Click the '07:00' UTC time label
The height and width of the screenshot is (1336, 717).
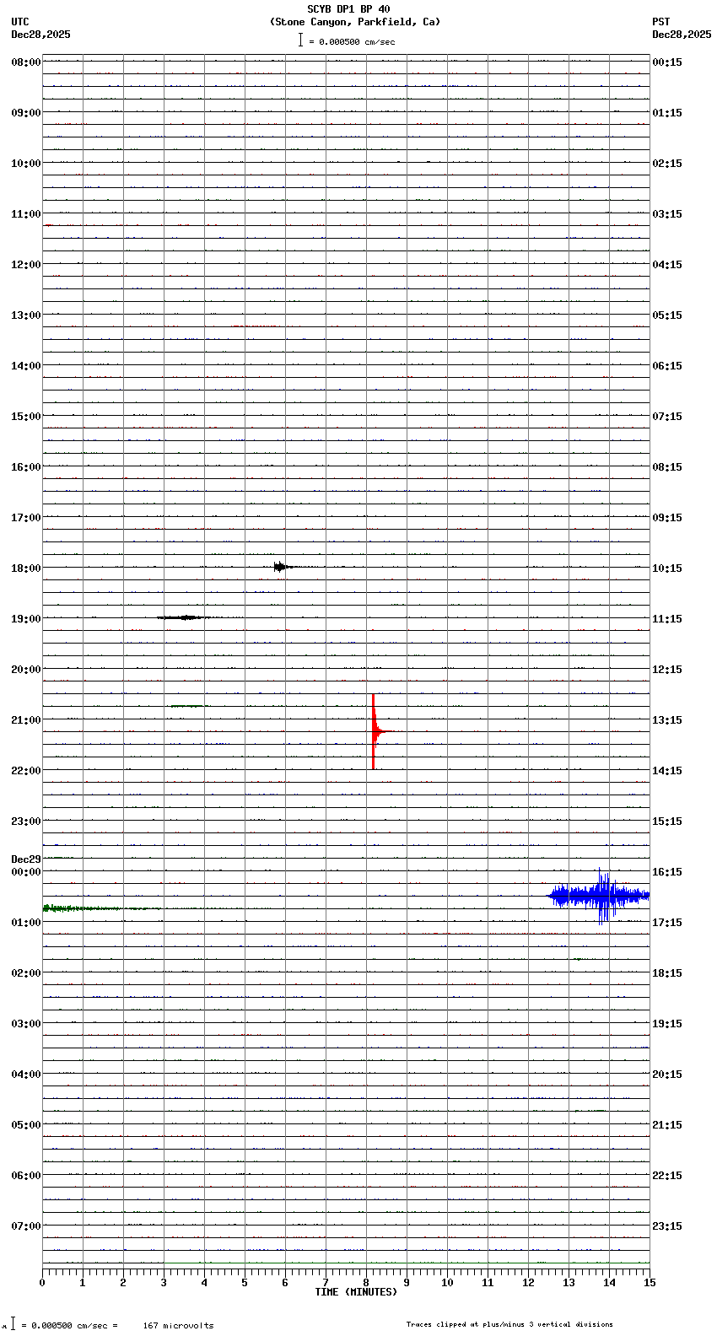click(x=26, y=1226)
